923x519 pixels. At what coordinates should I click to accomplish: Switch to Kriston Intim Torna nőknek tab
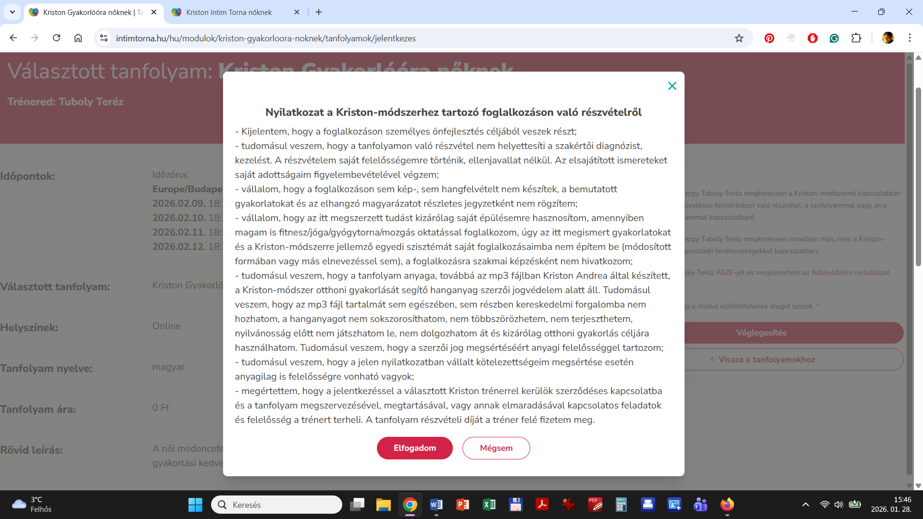[x=229, y=12]
